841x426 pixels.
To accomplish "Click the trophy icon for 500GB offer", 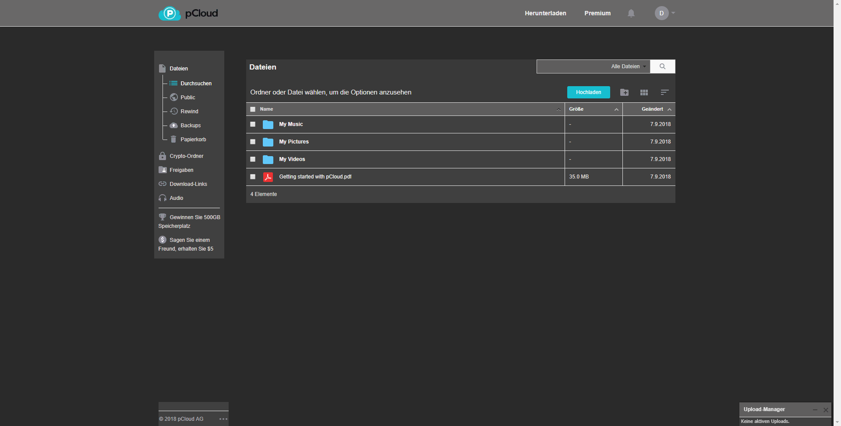I will [x=163, y=217].
